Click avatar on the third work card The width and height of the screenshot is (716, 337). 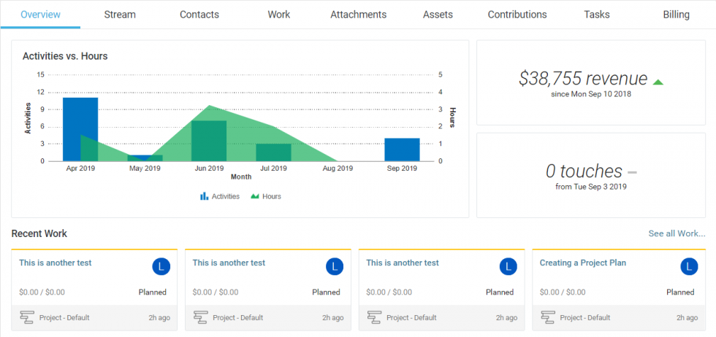(508, 267)
